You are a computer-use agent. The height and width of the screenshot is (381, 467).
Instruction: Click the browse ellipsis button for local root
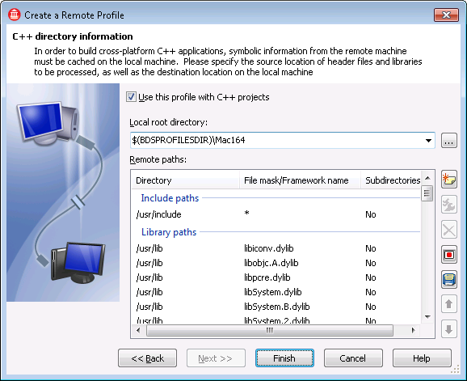click(449, 141)
